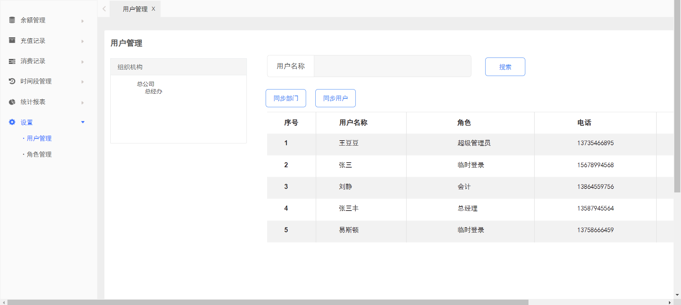
Task: Collapse the 设置 menu arrow
Action: pyautogui.click(x=83, y=122)
